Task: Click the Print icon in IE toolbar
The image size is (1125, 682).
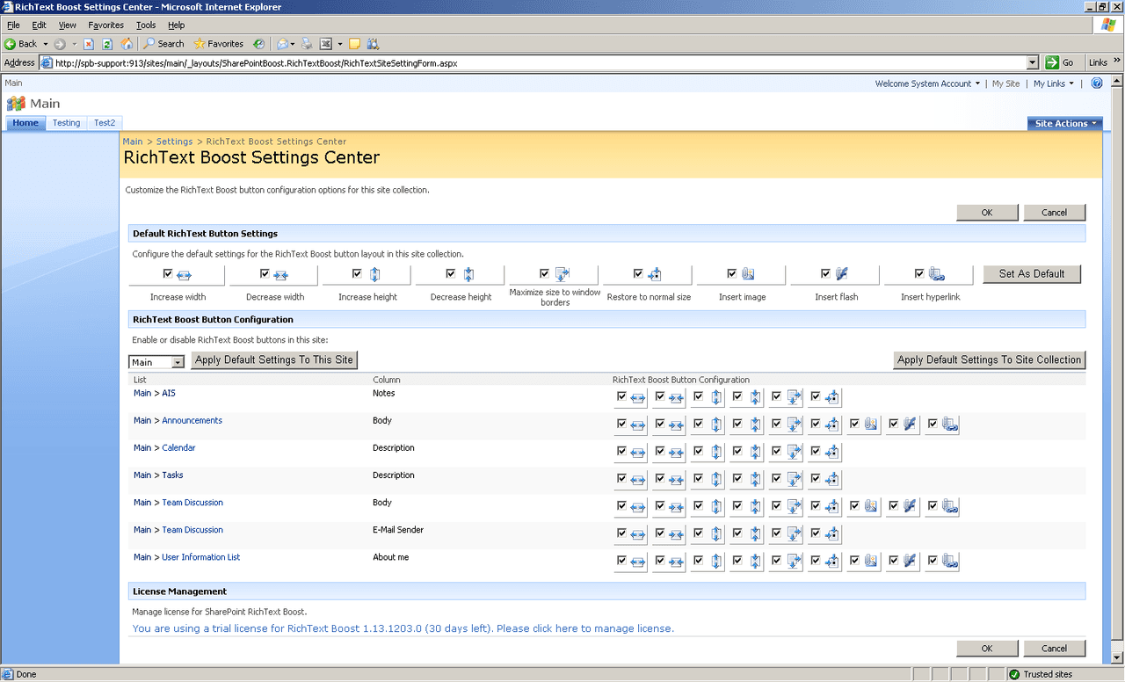Action: click(x=307, y=44)
